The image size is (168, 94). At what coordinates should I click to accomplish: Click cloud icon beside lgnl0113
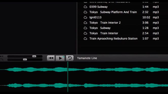86,17
